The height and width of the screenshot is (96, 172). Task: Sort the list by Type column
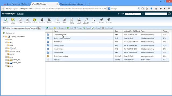151,31
